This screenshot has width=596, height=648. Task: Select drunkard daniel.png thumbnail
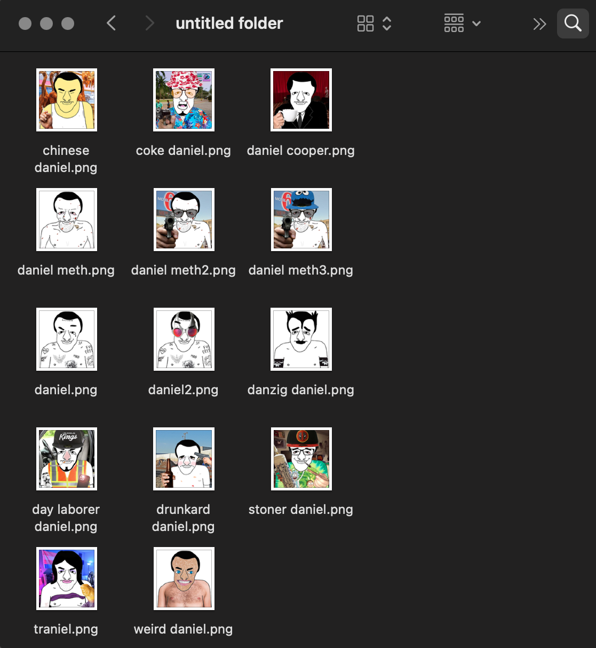click(x=184, y=459)
